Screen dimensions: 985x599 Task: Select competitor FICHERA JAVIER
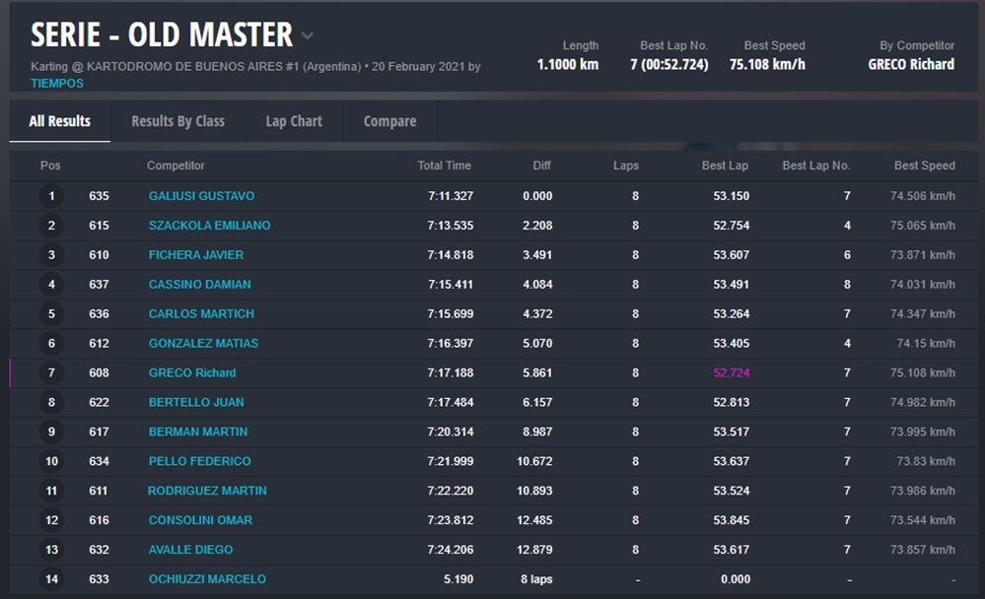coord(196,255)
